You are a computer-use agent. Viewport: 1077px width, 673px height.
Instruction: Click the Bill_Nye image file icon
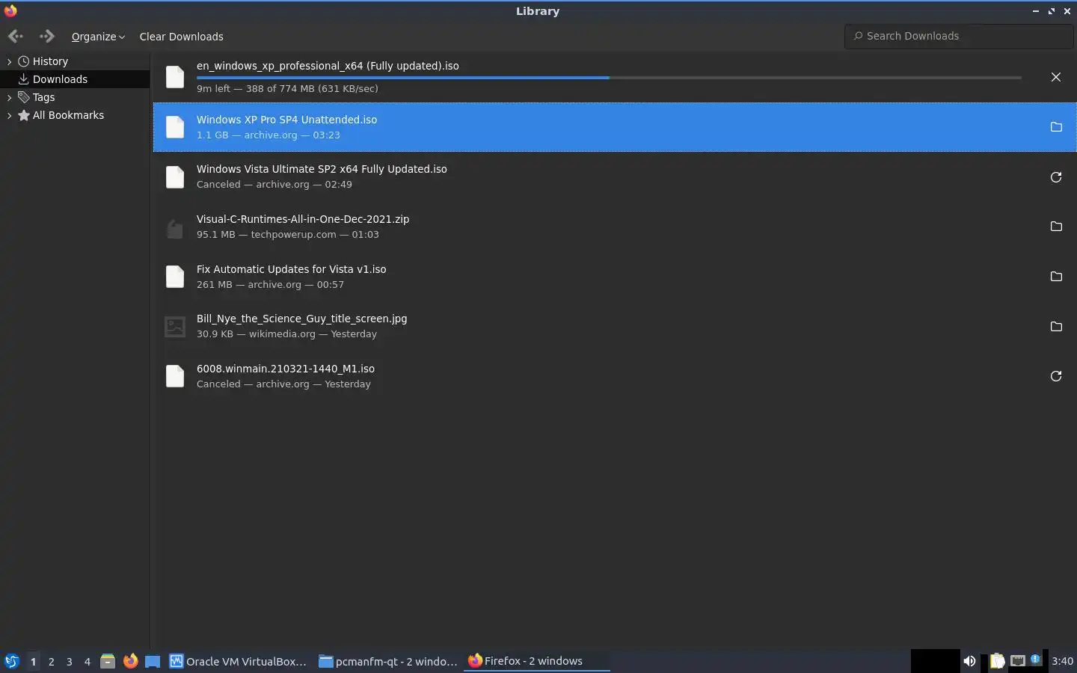(175, 327)
